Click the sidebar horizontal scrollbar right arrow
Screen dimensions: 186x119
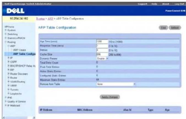click(34, 118)
